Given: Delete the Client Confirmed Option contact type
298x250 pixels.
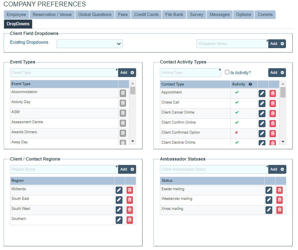Looking at the screenshot, I should pos(273,134).
